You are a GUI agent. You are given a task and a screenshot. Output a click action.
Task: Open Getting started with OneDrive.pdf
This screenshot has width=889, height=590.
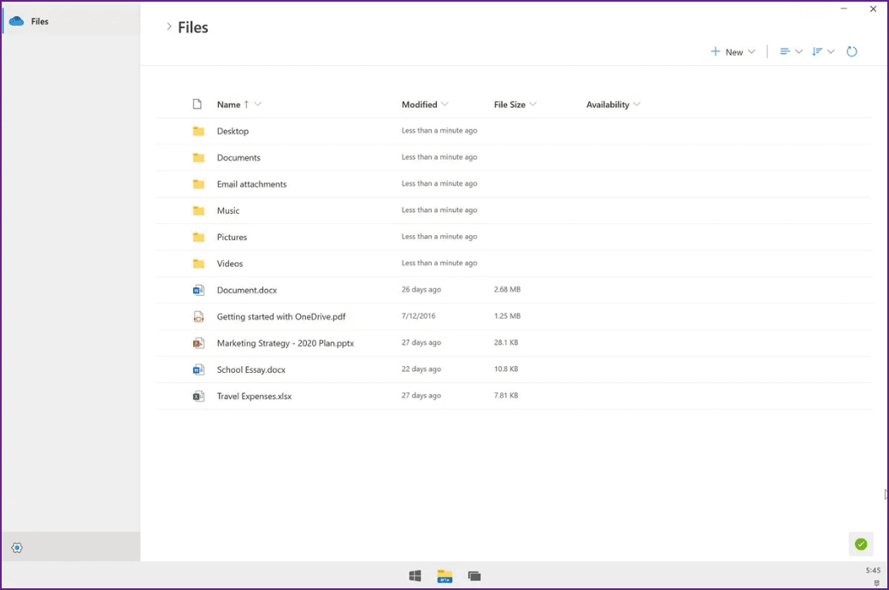pyautogui.click(x=281, y=316)
